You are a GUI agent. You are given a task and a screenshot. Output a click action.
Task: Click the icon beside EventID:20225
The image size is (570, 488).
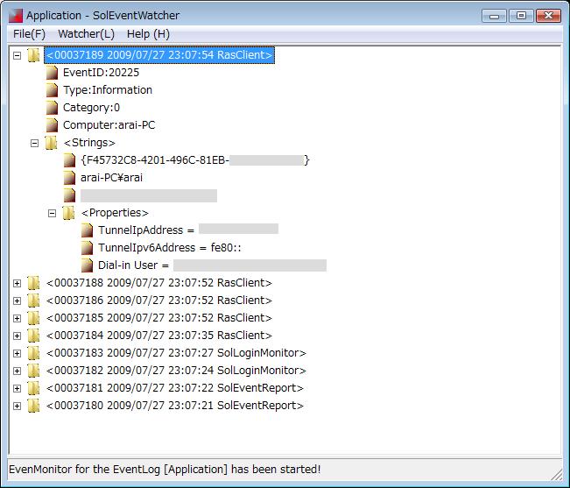pos(52,73)
